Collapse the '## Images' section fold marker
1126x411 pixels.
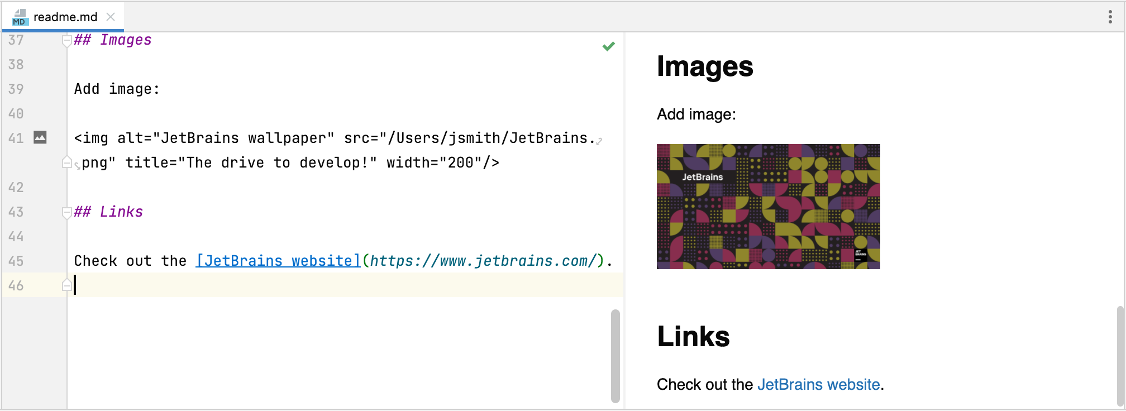tap(66, 40)
